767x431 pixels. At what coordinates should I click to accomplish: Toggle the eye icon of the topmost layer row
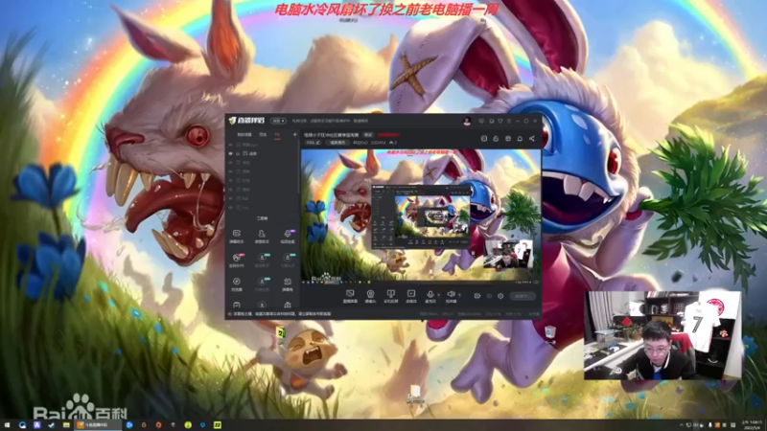[x=230, y=145]
